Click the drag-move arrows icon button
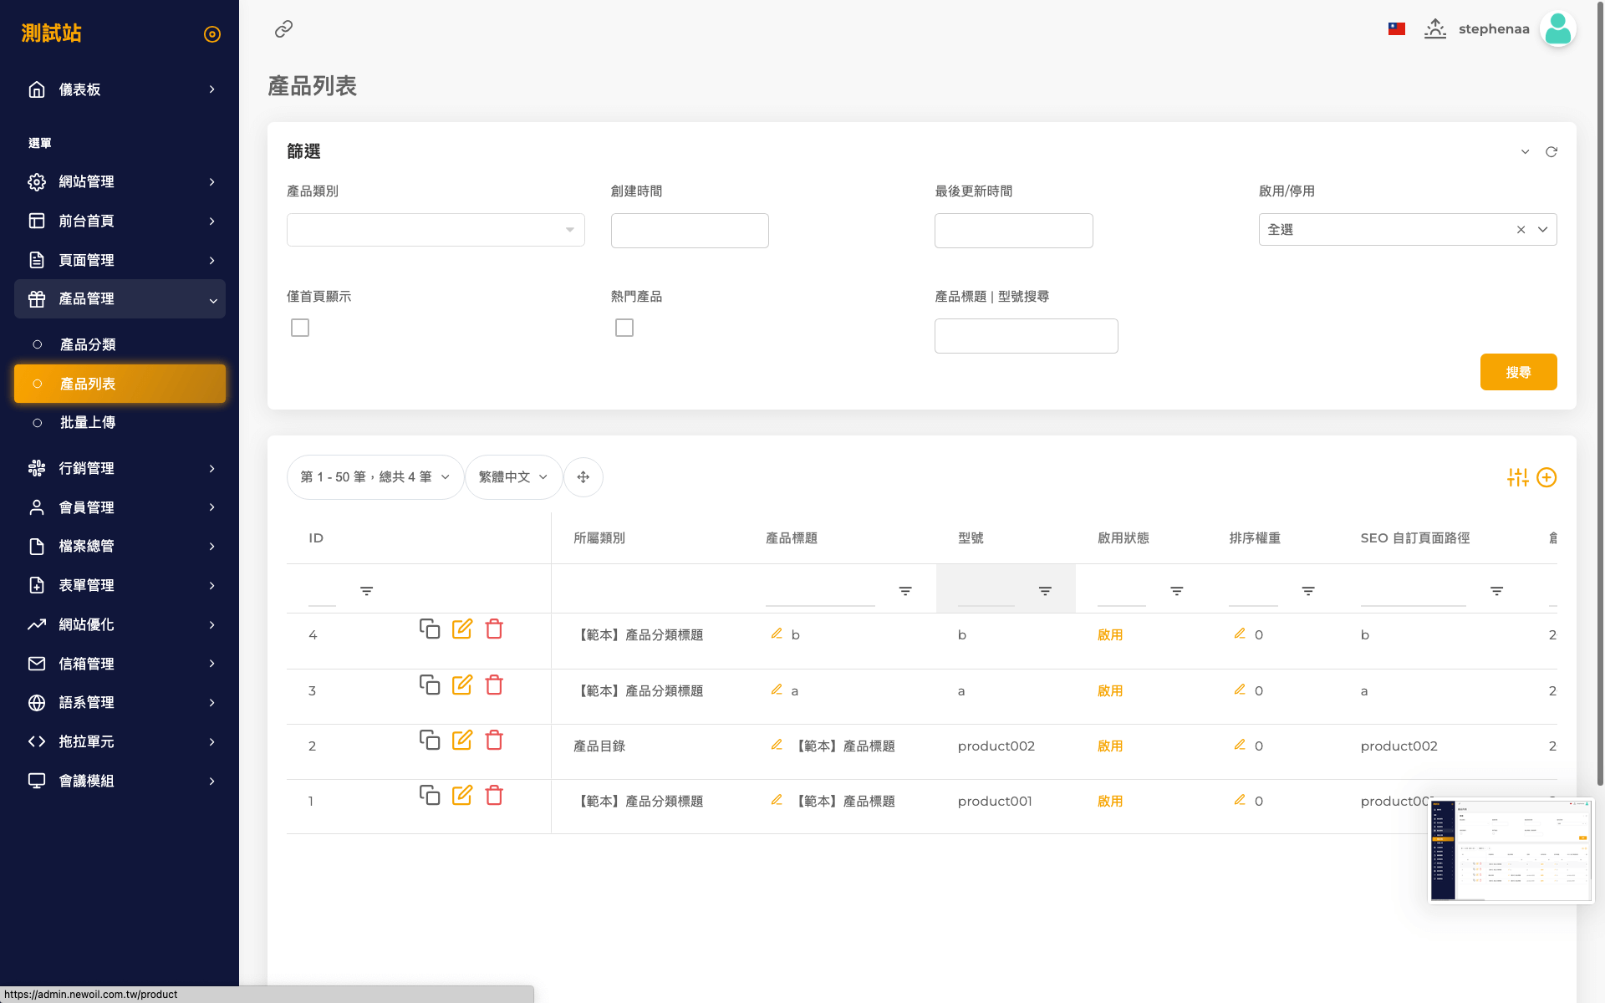This screenshot has height=1003, width=1605. (583, 477)
